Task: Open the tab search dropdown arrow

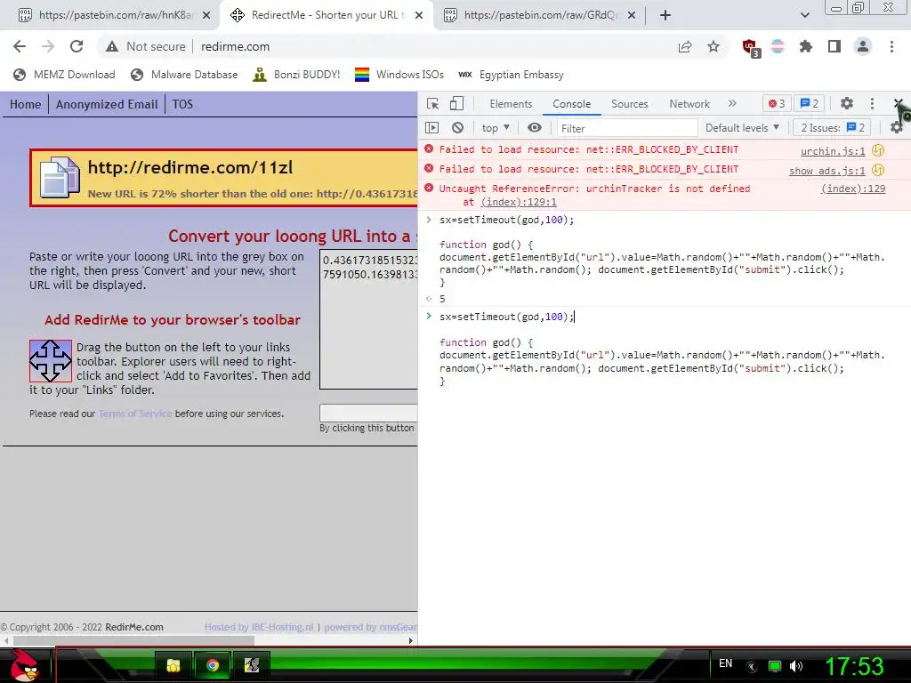Action: (804, 15)
